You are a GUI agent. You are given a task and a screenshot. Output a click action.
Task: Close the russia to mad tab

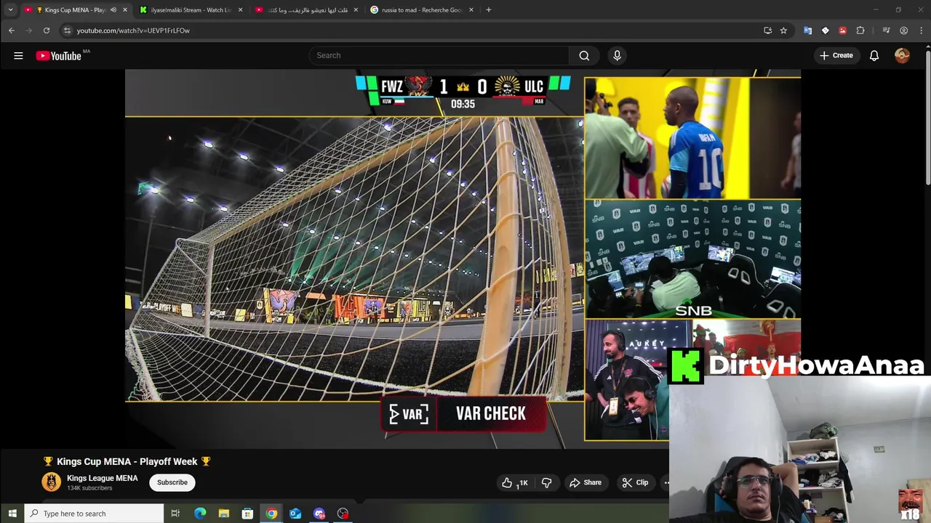[471, 10]
